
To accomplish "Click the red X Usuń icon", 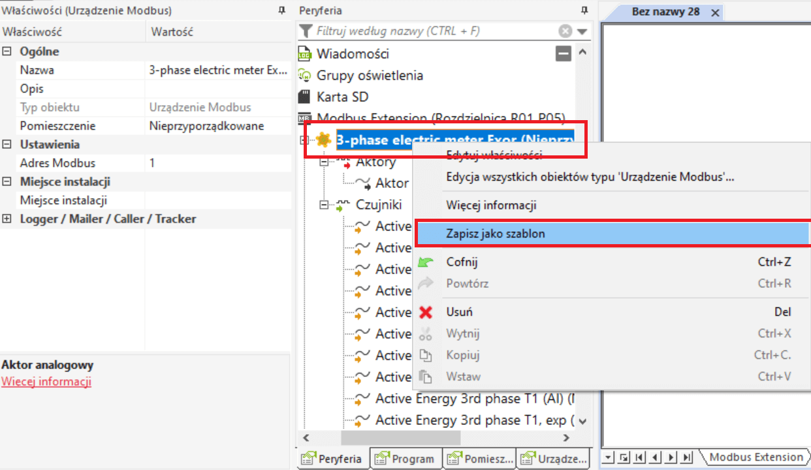I will [426, 312].
